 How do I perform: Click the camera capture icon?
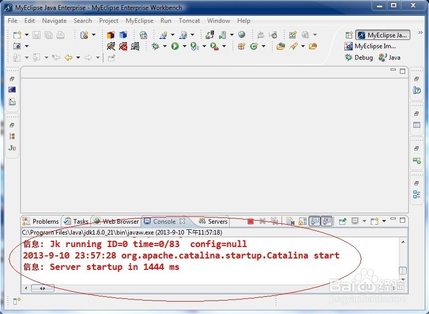pos(17,46)
